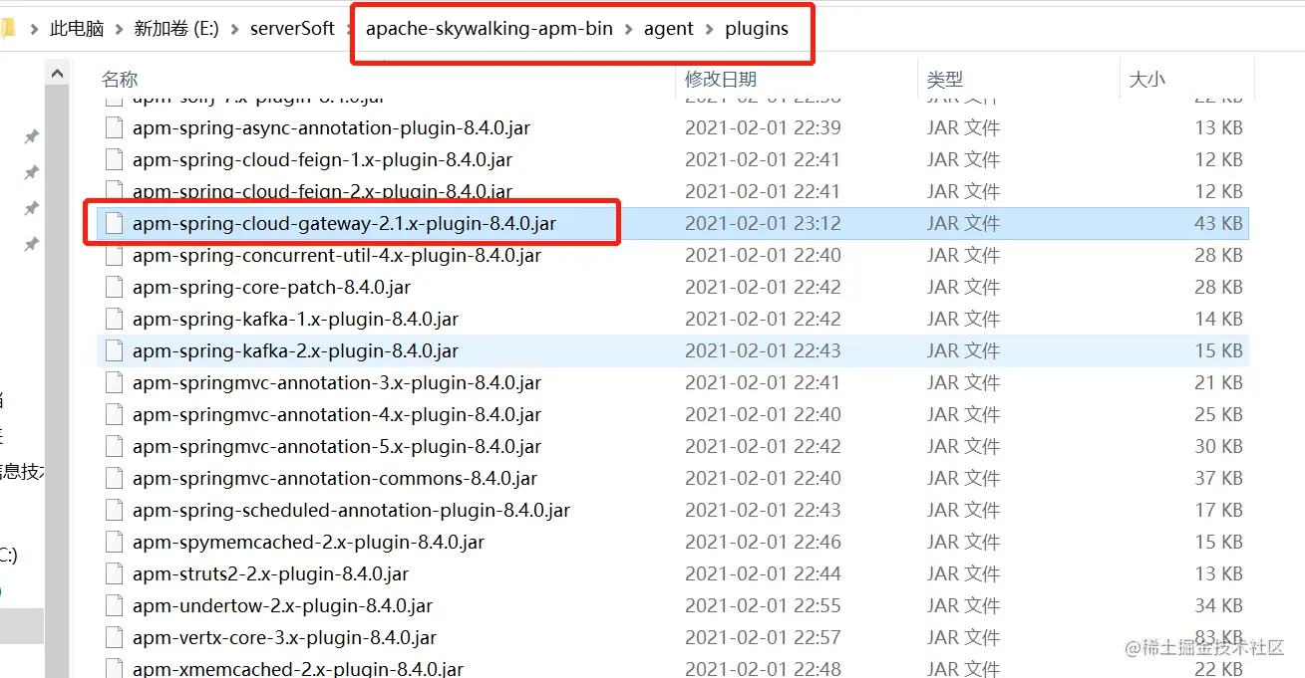1305x678 pixels.
Task: Select file apm-spring-concurrent-util-4.x-plugin-8.4.0.jar
Action: tap(337, 255)
